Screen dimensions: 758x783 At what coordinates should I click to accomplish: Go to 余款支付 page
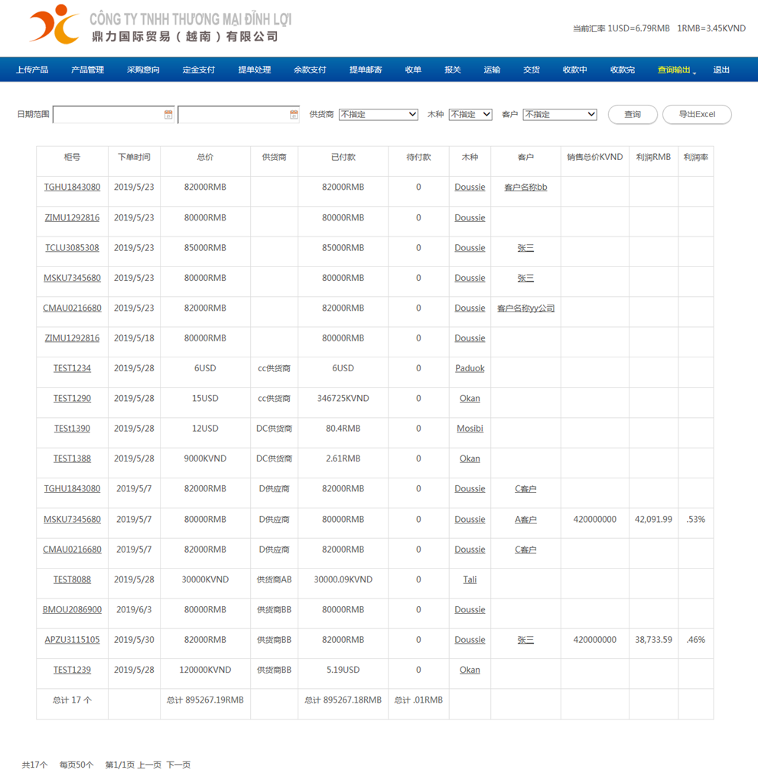tap(310, 70)
